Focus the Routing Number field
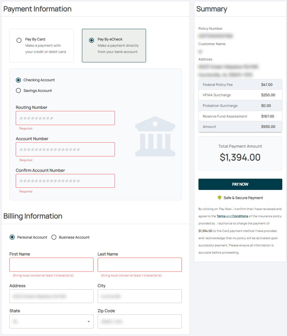 click(x=65, y=118)
